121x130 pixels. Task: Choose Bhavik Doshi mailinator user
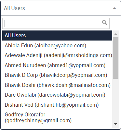(57, 85)
